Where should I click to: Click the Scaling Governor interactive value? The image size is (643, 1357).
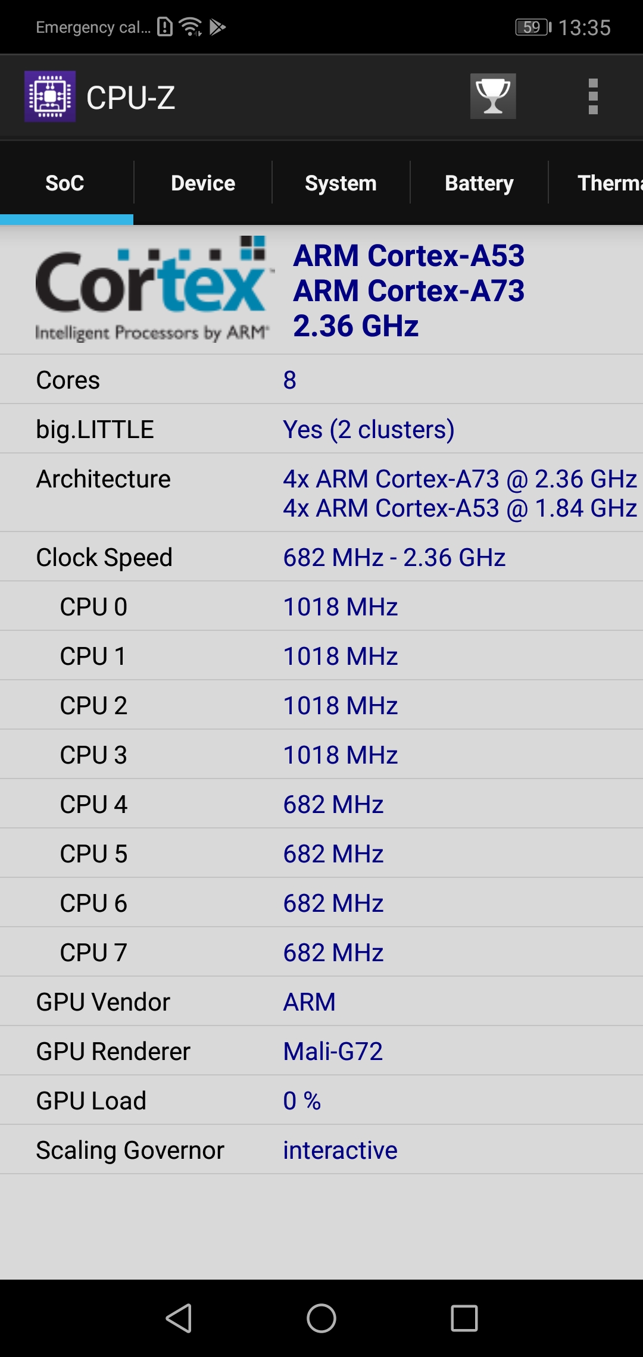click(x=339, y=1149)
